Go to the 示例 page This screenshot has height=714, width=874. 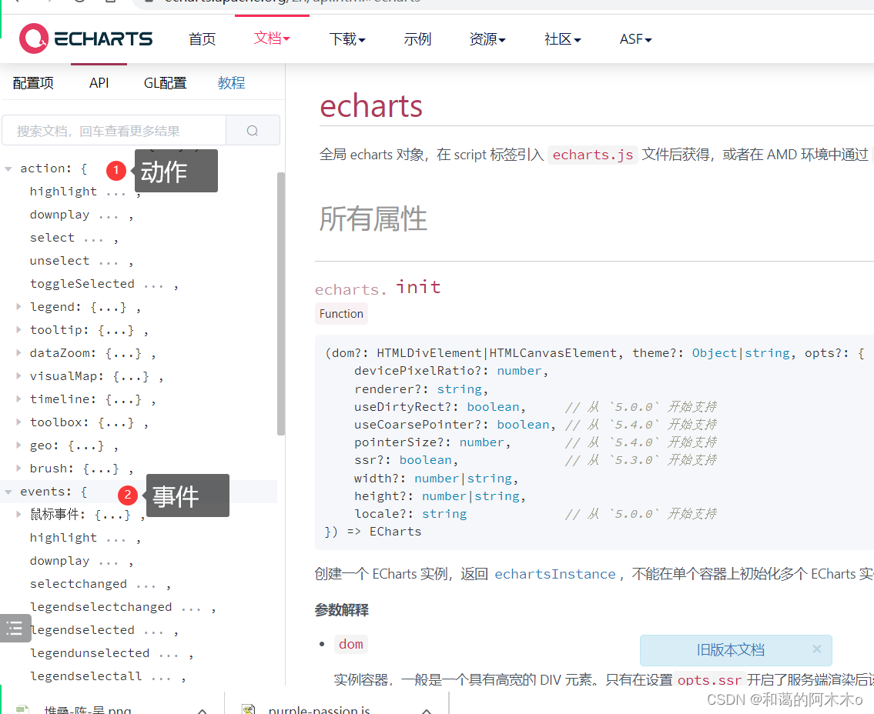click(417, 39)
